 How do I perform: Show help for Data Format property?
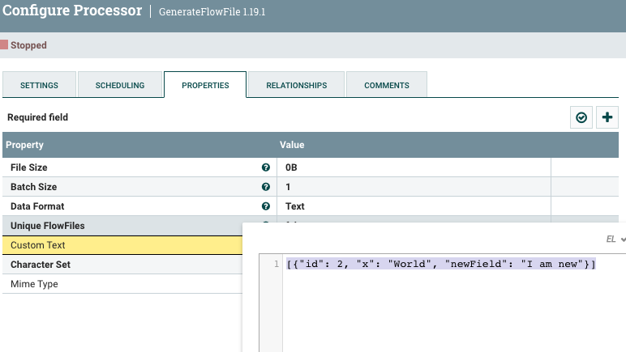click(265, 206)
